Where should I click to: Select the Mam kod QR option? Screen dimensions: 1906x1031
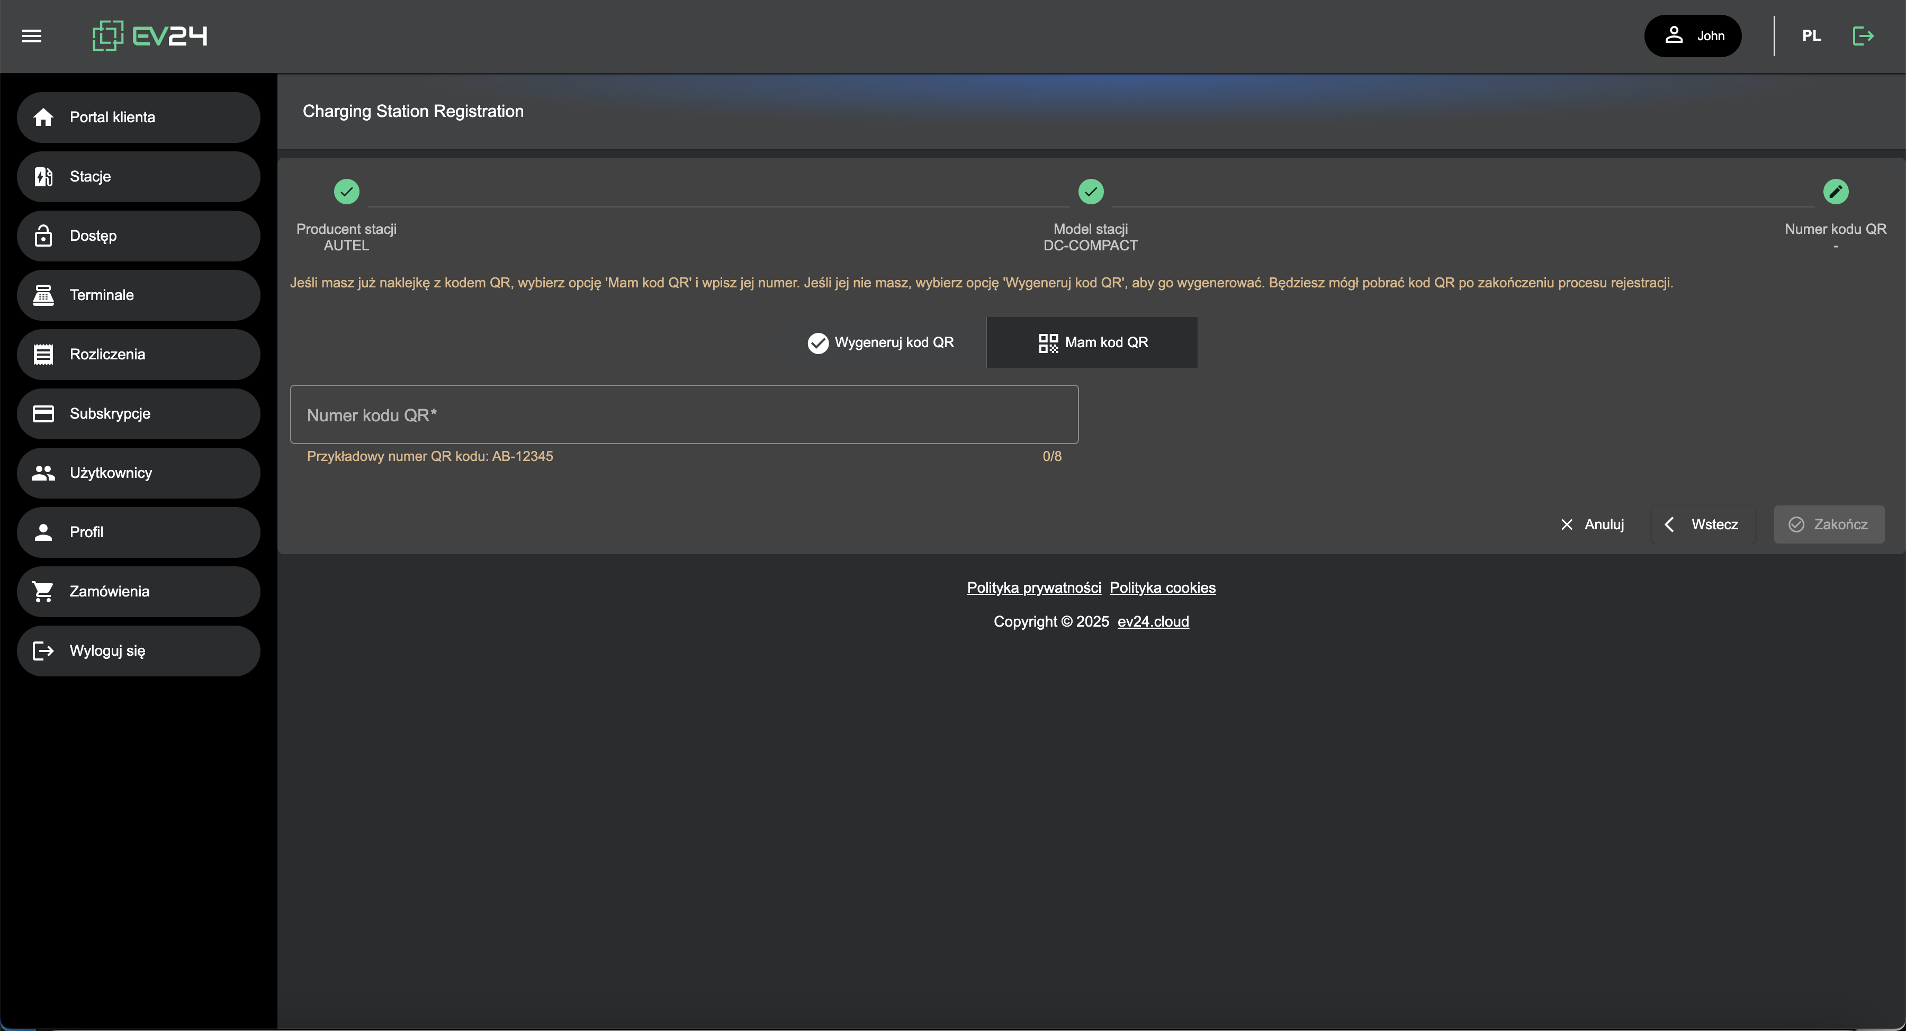click(x=1092, y=342)
